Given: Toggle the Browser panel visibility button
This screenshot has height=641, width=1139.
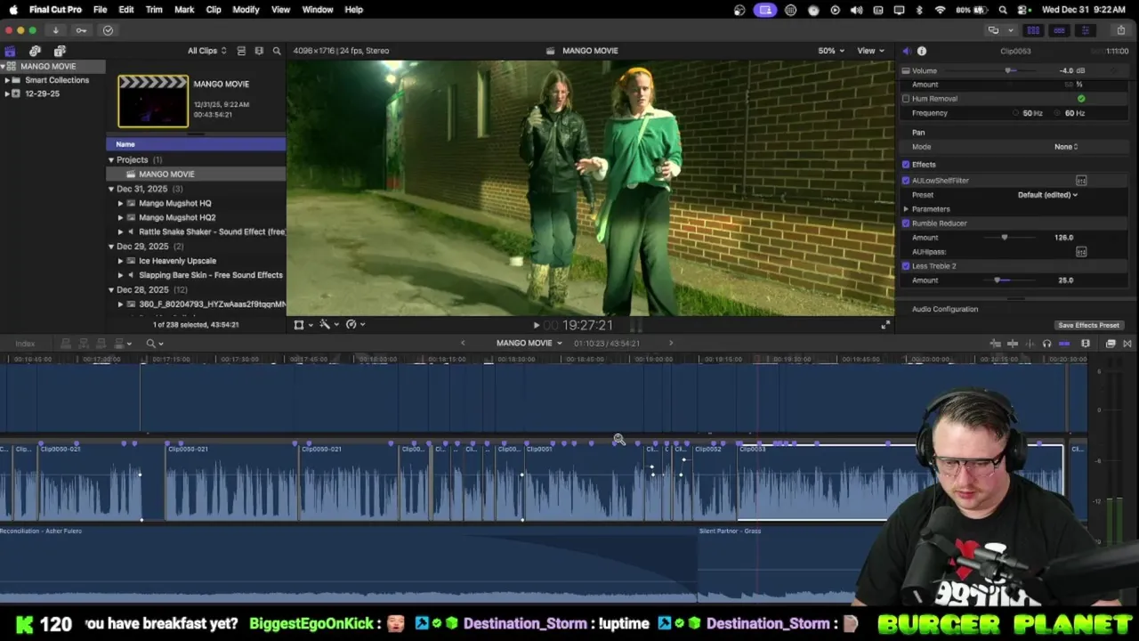Looking at the screenshot, I should coord(1033,30).
